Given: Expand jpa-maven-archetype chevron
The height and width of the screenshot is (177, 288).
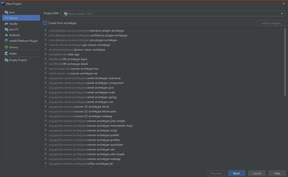Looking at the screenshot, I should (46, 45).
